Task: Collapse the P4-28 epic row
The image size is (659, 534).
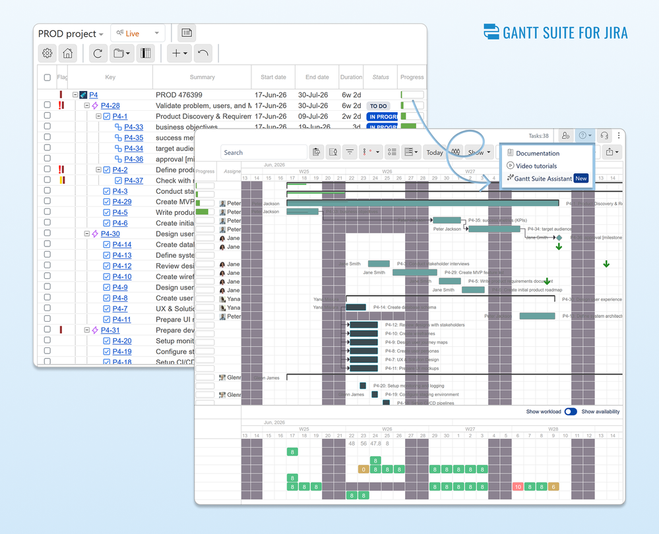Action: [x=86, y=105]
